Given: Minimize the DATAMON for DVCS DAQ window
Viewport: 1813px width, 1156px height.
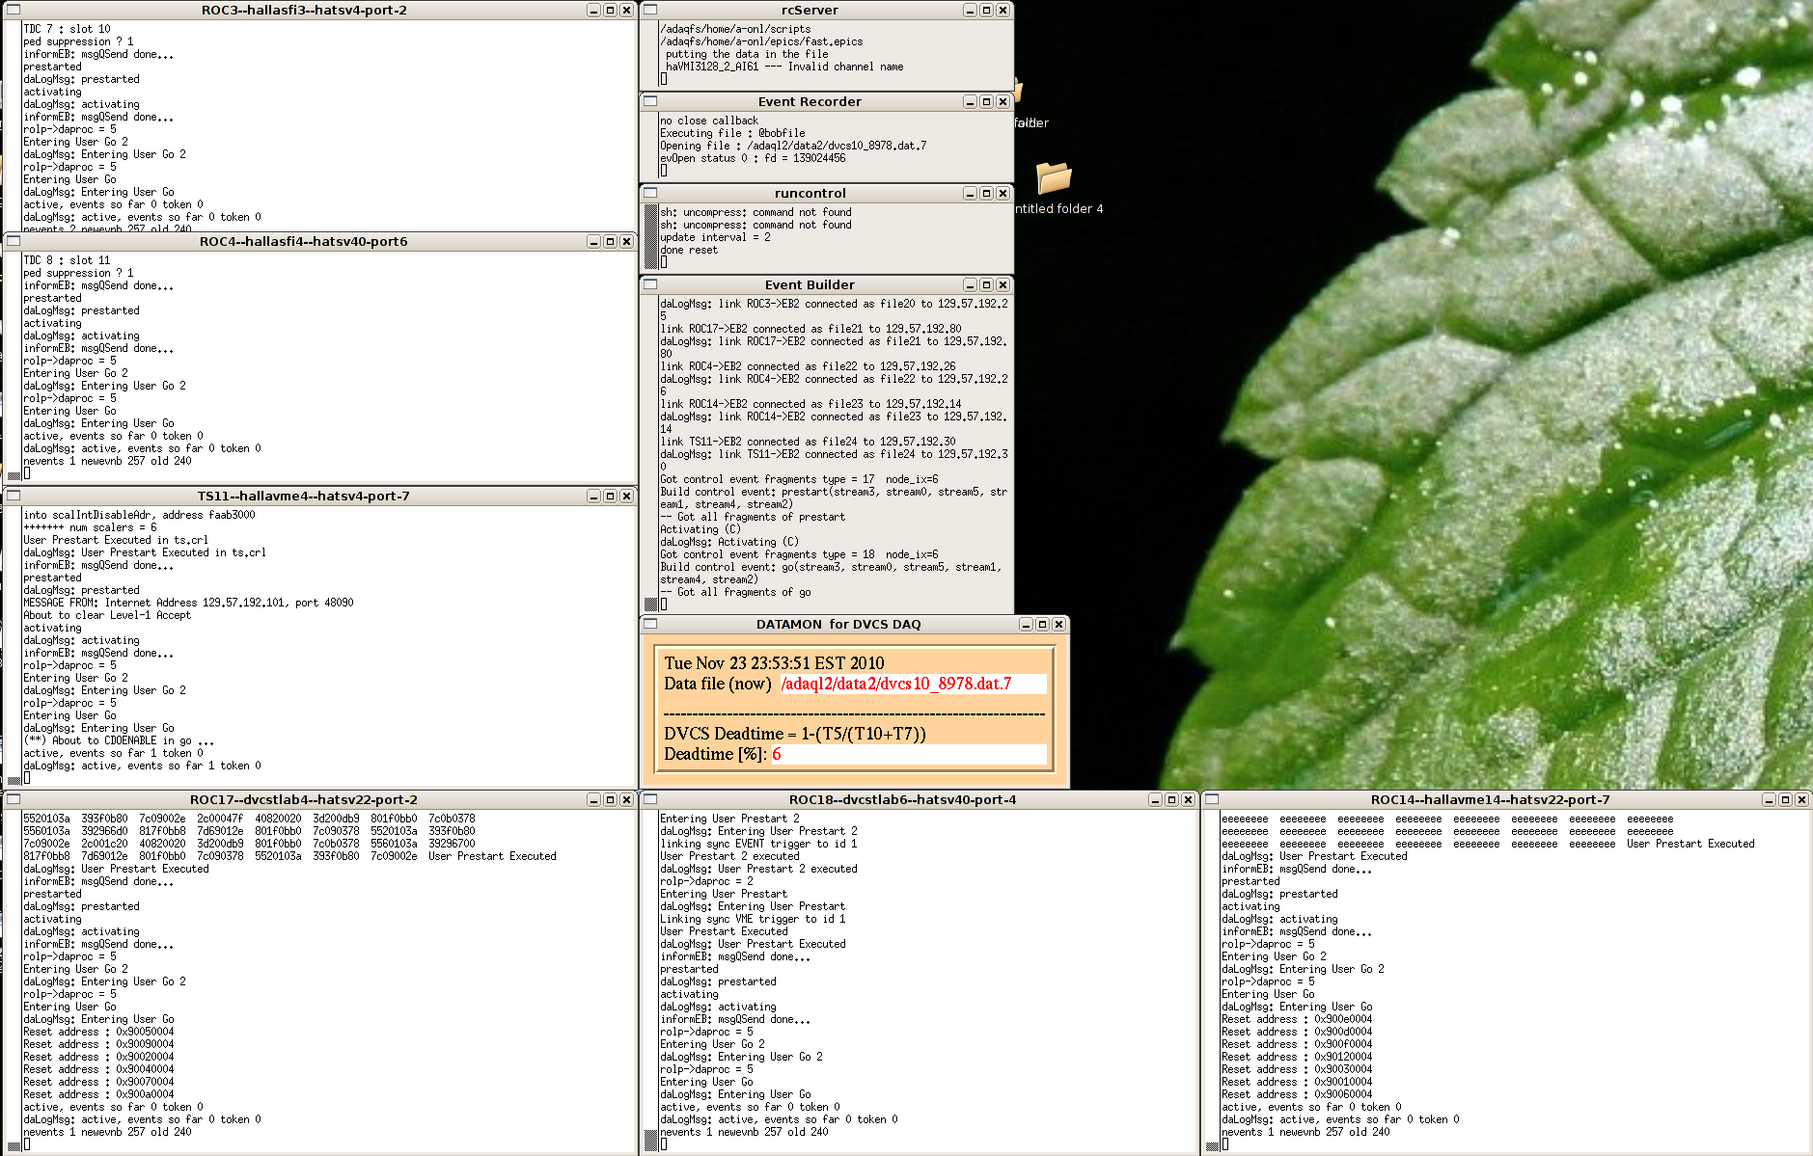Looking at the screenshot, I should pyautogui.click(x=1026, y=624).
